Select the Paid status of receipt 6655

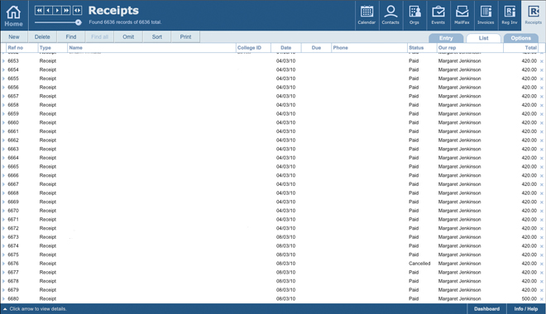[x=414, y=78]
